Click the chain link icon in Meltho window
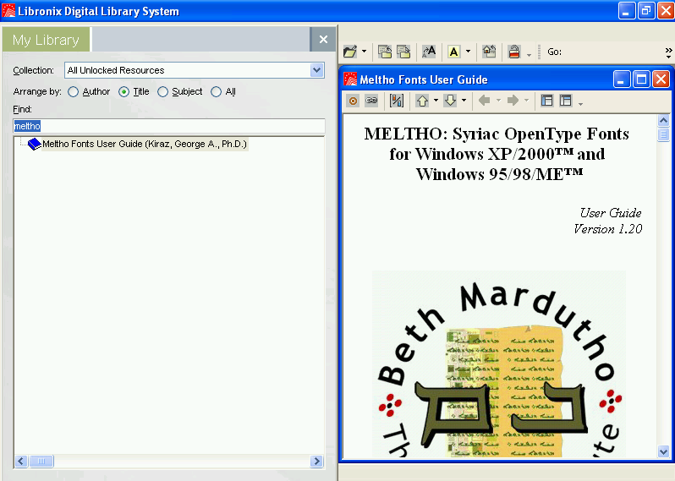Image resolution: width=675 pixels, height=481 pixels. click(x=371, y=101)
